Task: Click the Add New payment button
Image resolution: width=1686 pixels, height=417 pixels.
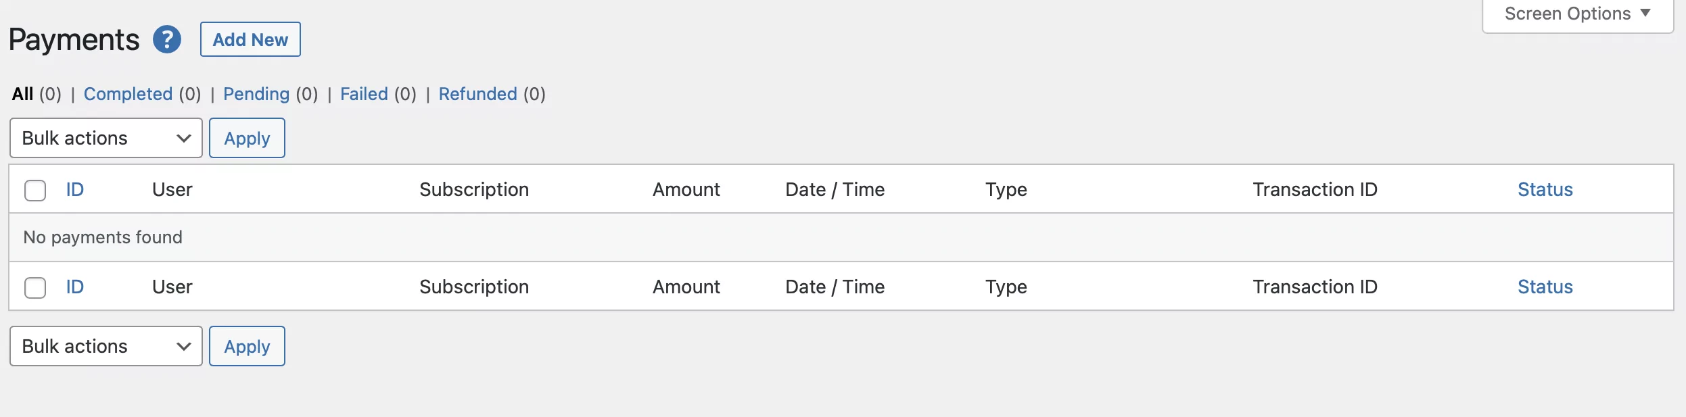Action: [250, 40]
